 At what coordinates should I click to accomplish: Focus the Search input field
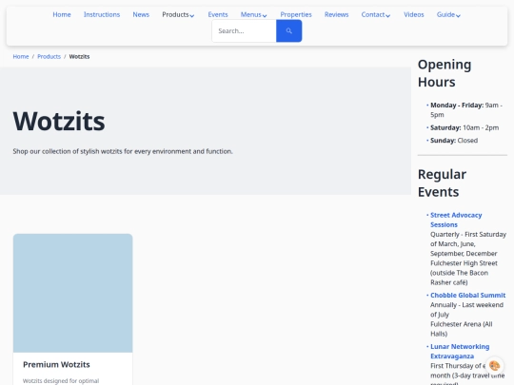244,30
